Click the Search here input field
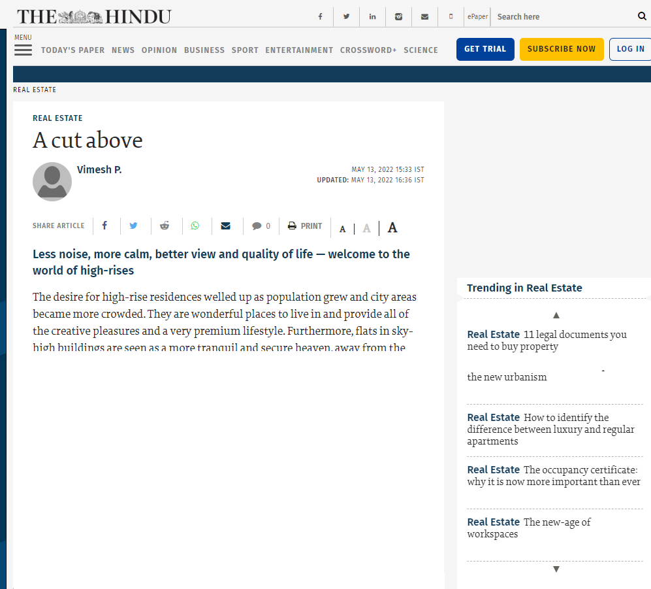 point(565,16)
